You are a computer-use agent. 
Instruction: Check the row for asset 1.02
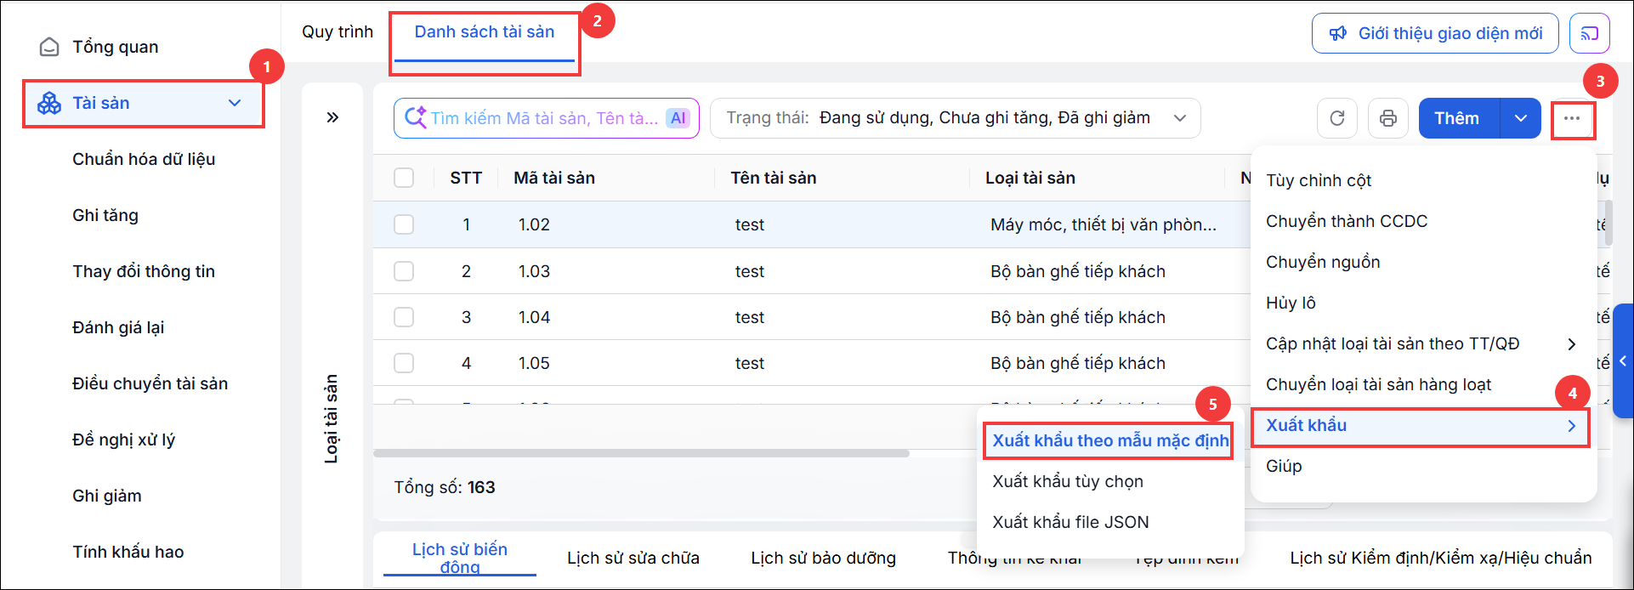[x=404, y=224]
